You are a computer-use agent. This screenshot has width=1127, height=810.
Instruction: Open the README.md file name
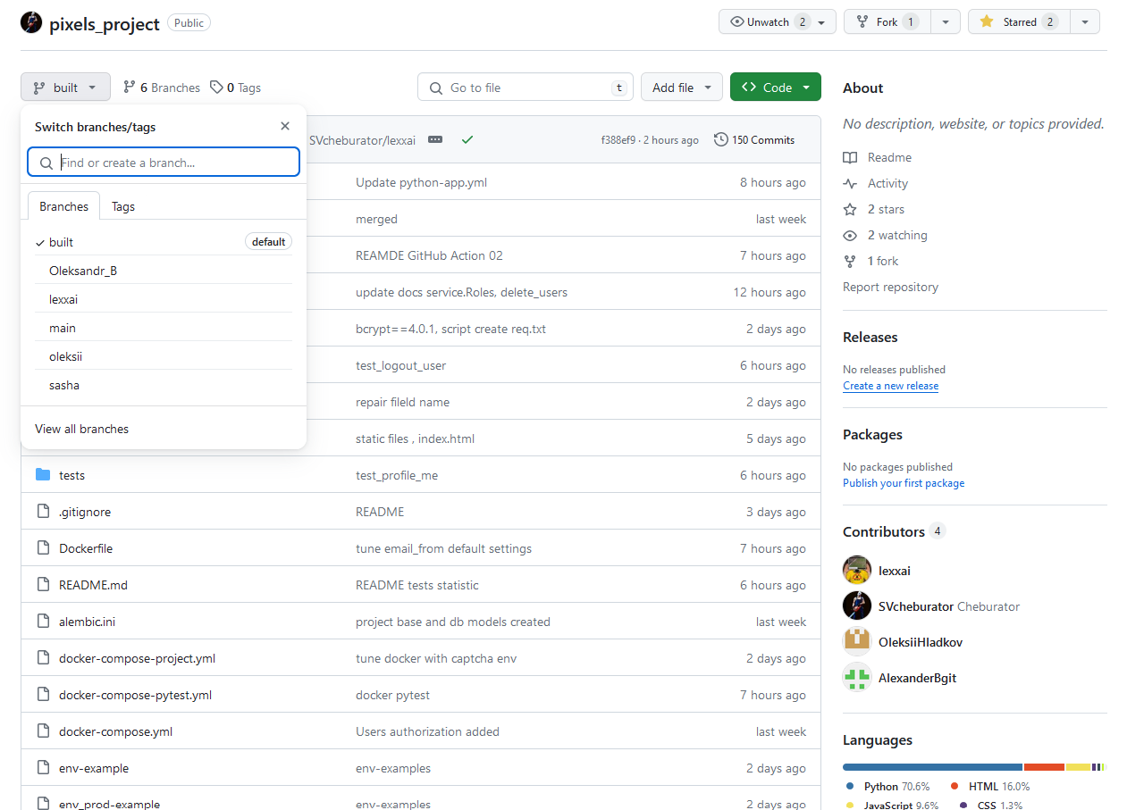[93, 585]
